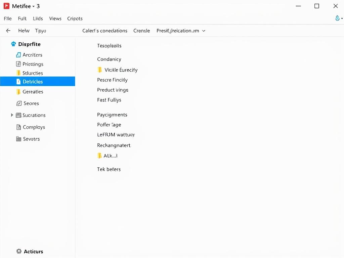Click the Acticurs gear icon
The width and height of the screenshot is (344, 258).
19,251
